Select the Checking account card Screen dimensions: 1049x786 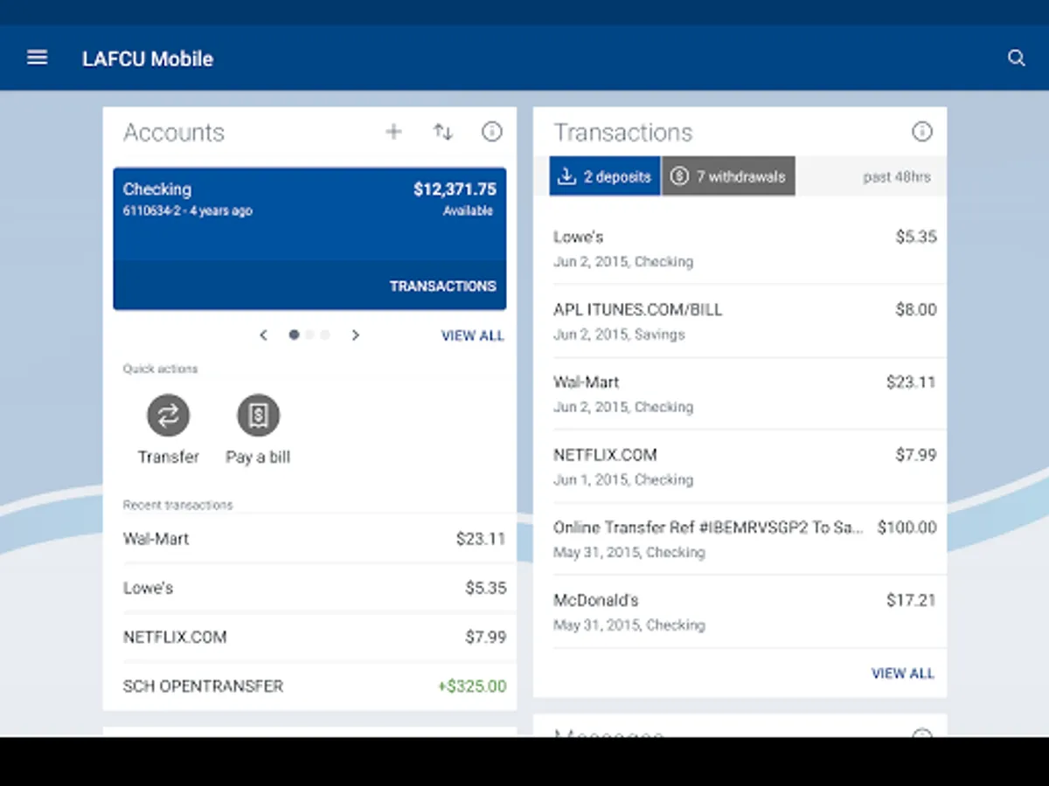tap(309, 238)
